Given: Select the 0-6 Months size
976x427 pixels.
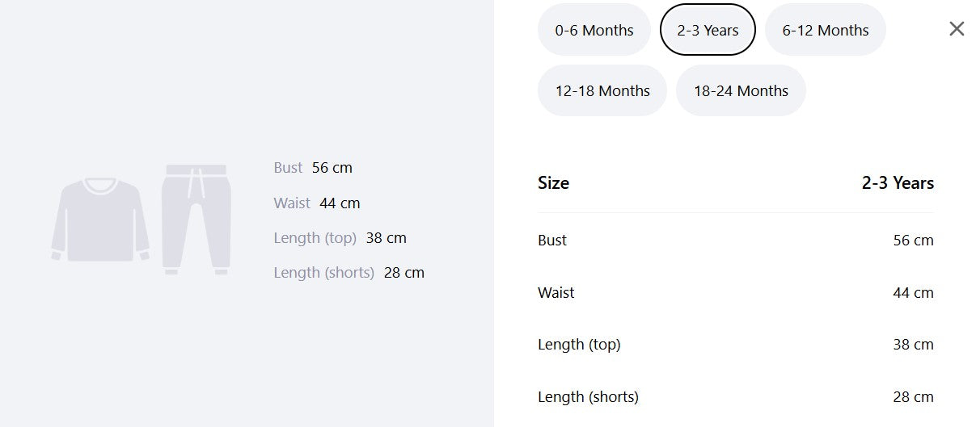Looking at the screenshot, I should pos(594,30).
